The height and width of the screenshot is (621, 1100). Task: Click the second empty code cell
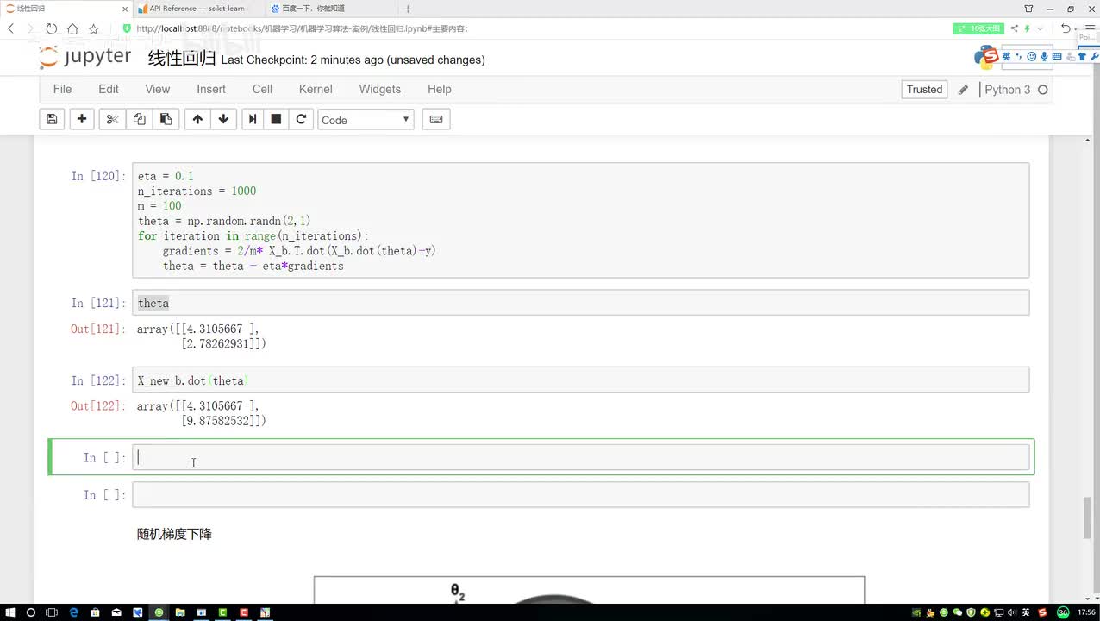(x=581, y=494)
